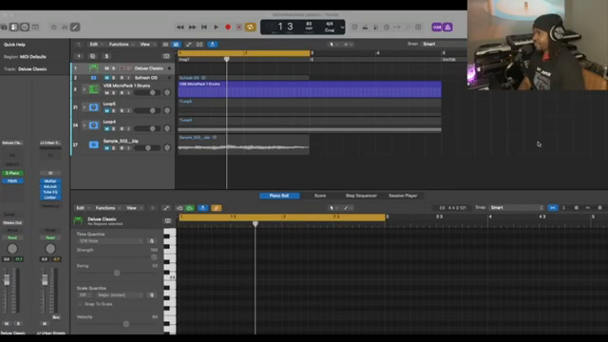The height and width of the screenshot is (342, 608).
Task: Toggle the Quick Help clock icon
Action: (25, 28)
